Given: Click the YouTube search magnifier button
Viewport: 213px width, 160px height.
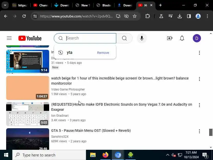Looking at the screenshot, I should point(124,38).
